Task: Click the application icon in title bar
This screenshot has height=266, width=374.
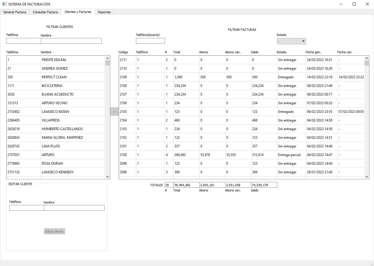Action: click(x=4, y=4)
